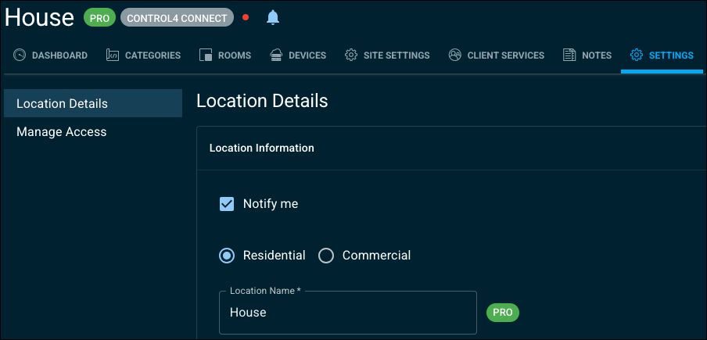Select the Commercial radio button
The height and width of the screenshot is (340, 707).
(x=326, y=256)
